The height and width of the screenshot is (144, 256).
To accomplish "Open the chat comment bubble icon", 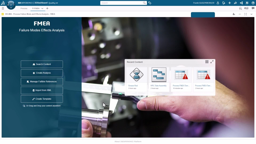I will coord(253,8).
